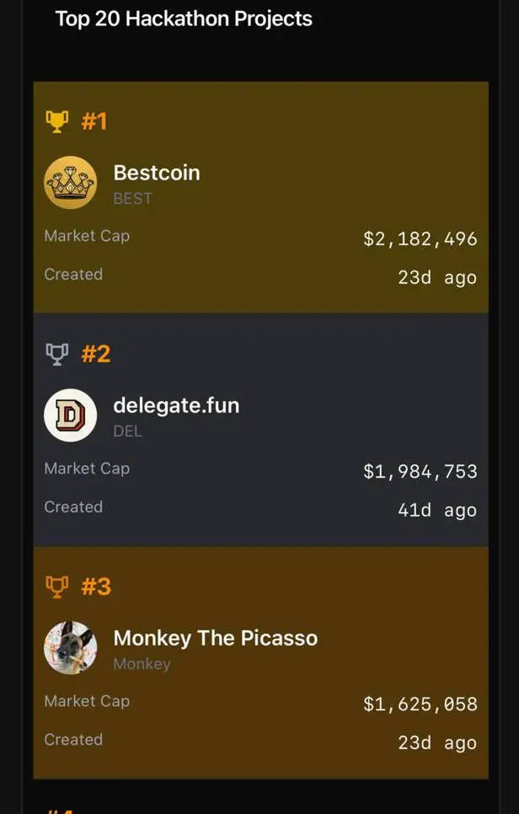The image size is (519, 814).
Task: Click the #1 rank label
Action: pos(94,121)
